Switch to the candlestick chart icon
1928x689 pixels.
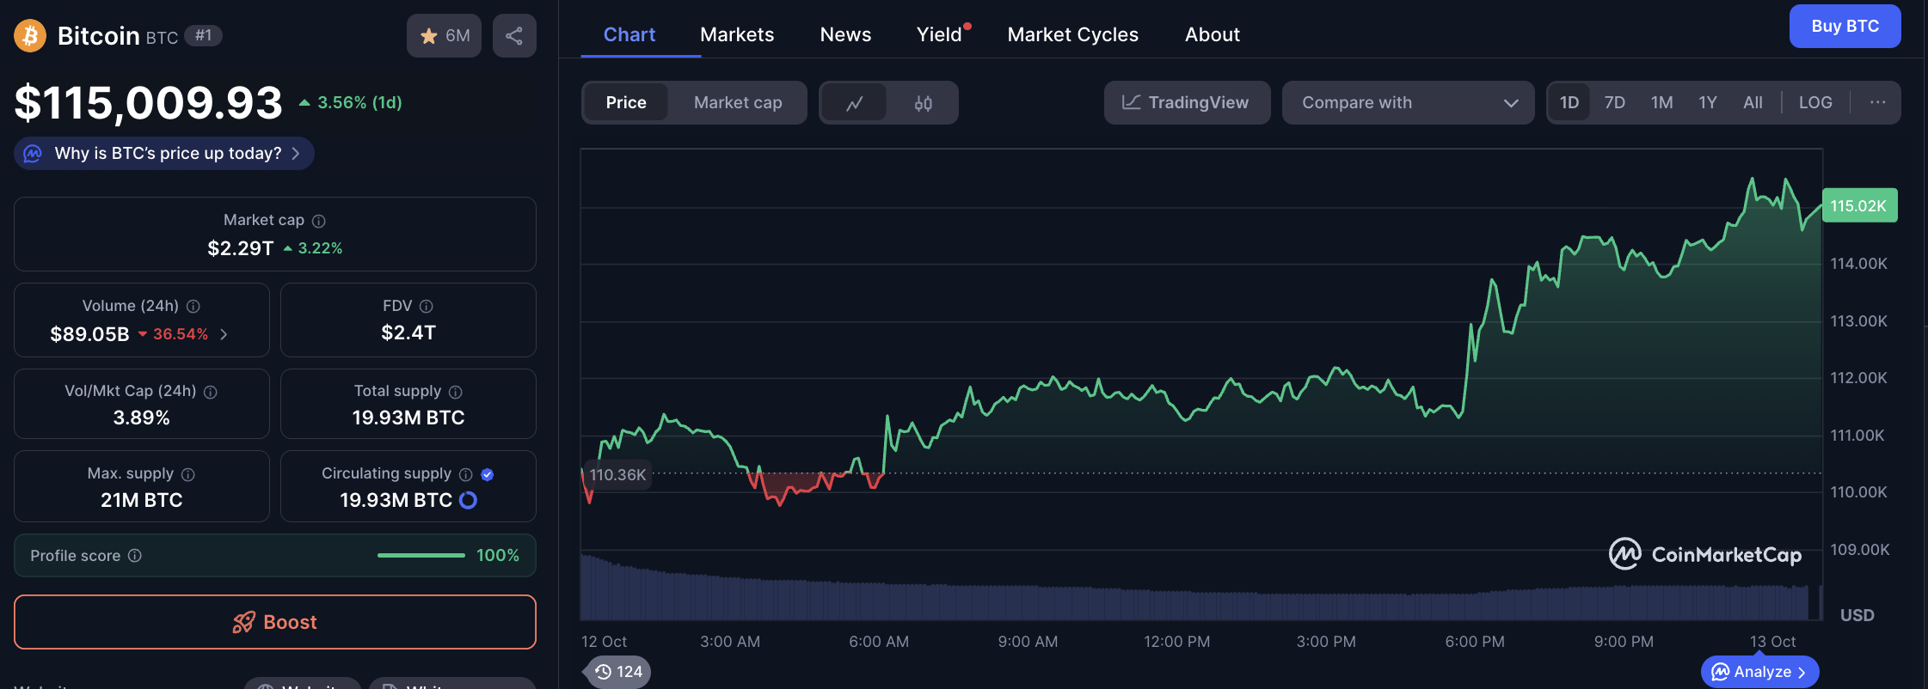[x=923, y=103]
